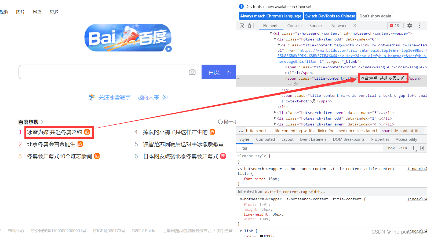Select the Computed sub-tab

click(x=265, y=139)
